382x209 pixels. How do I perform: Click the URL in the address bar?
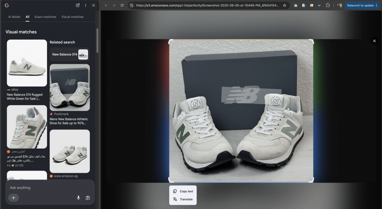[x=207, y=5]
